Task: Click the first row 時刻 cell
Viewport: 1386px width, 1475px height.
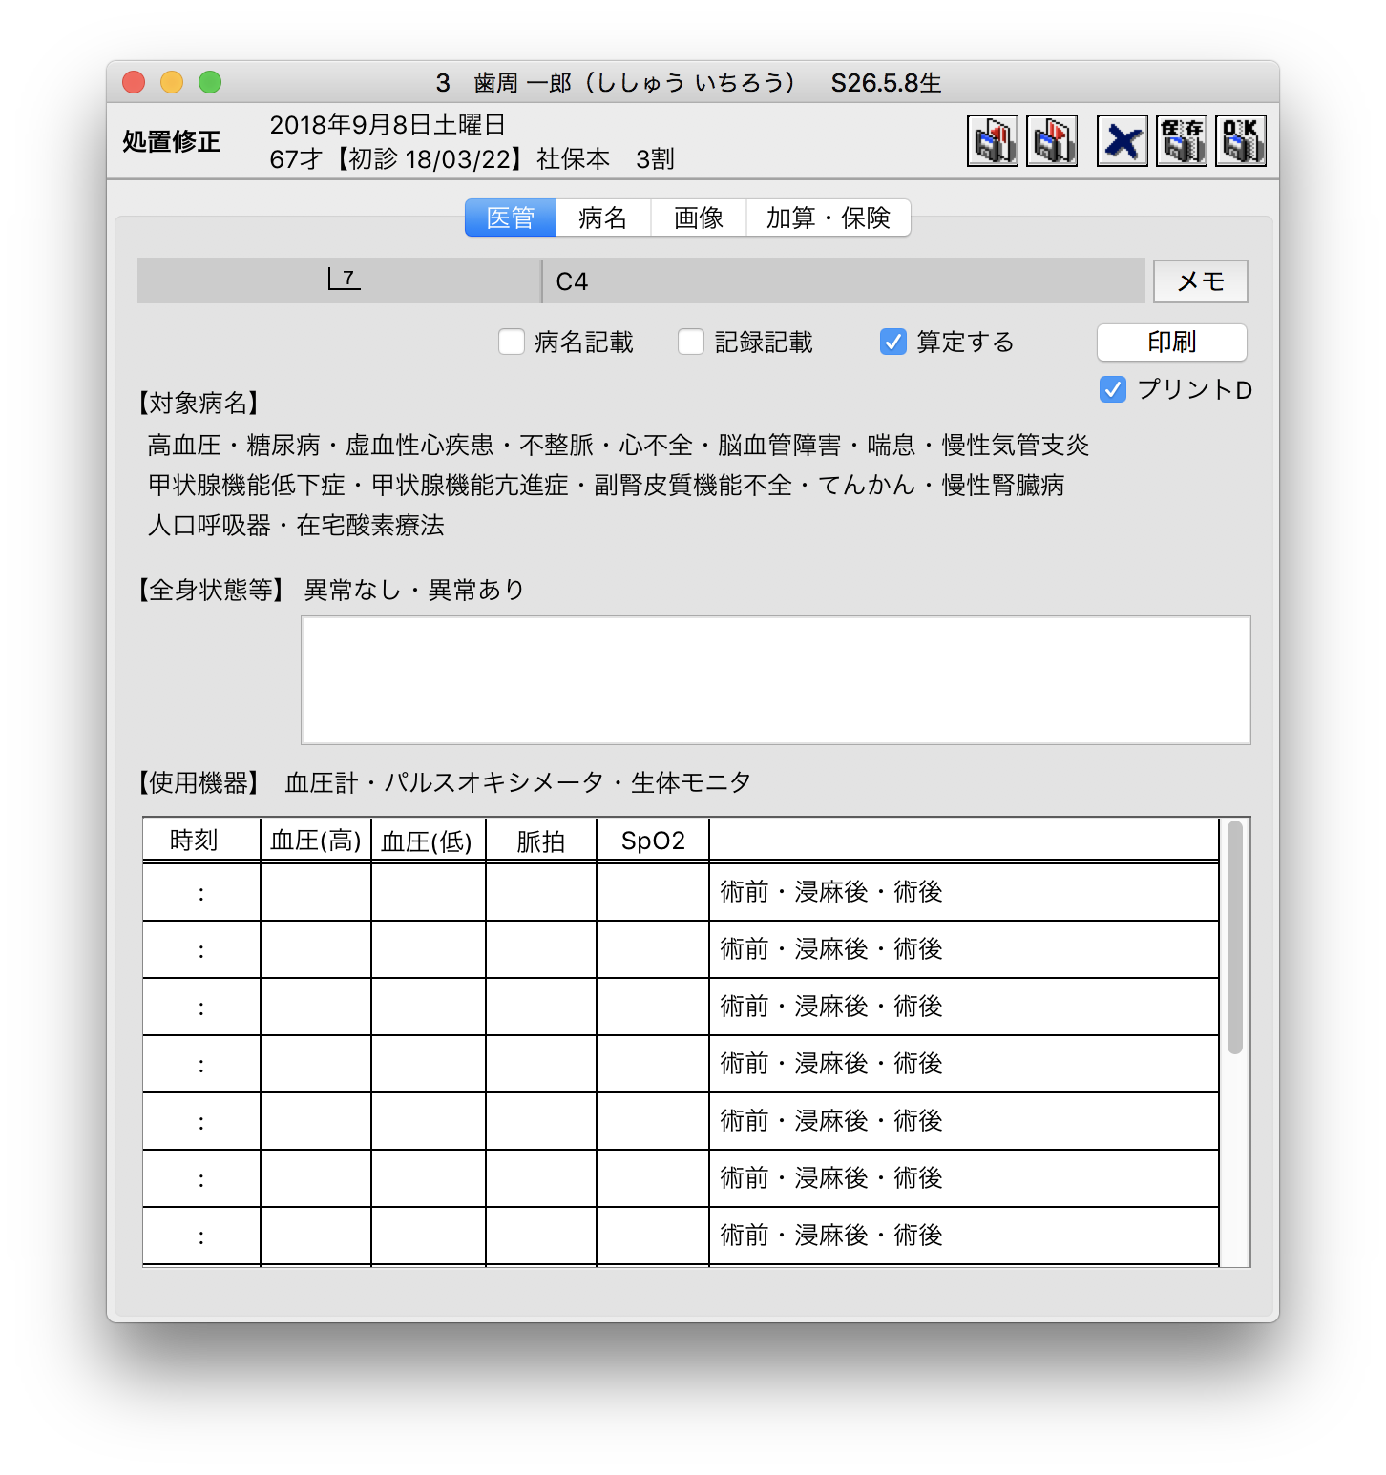Action: coord(201,893)
